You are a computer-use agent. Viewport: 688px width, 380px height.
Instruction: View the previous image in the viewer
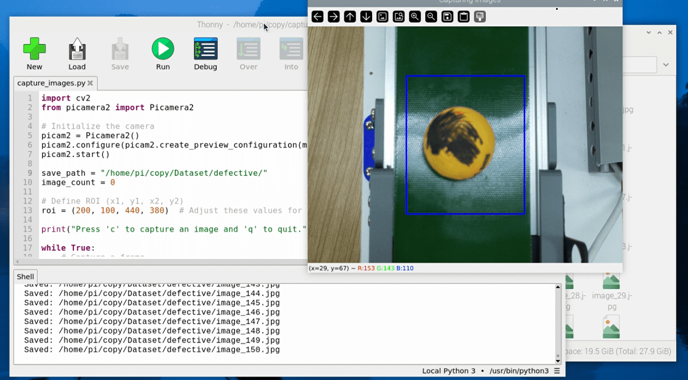(x=317, y=17)
